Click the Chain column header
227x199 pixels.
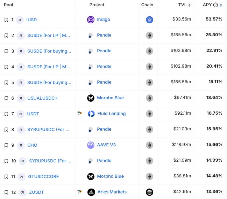[147, 5]
